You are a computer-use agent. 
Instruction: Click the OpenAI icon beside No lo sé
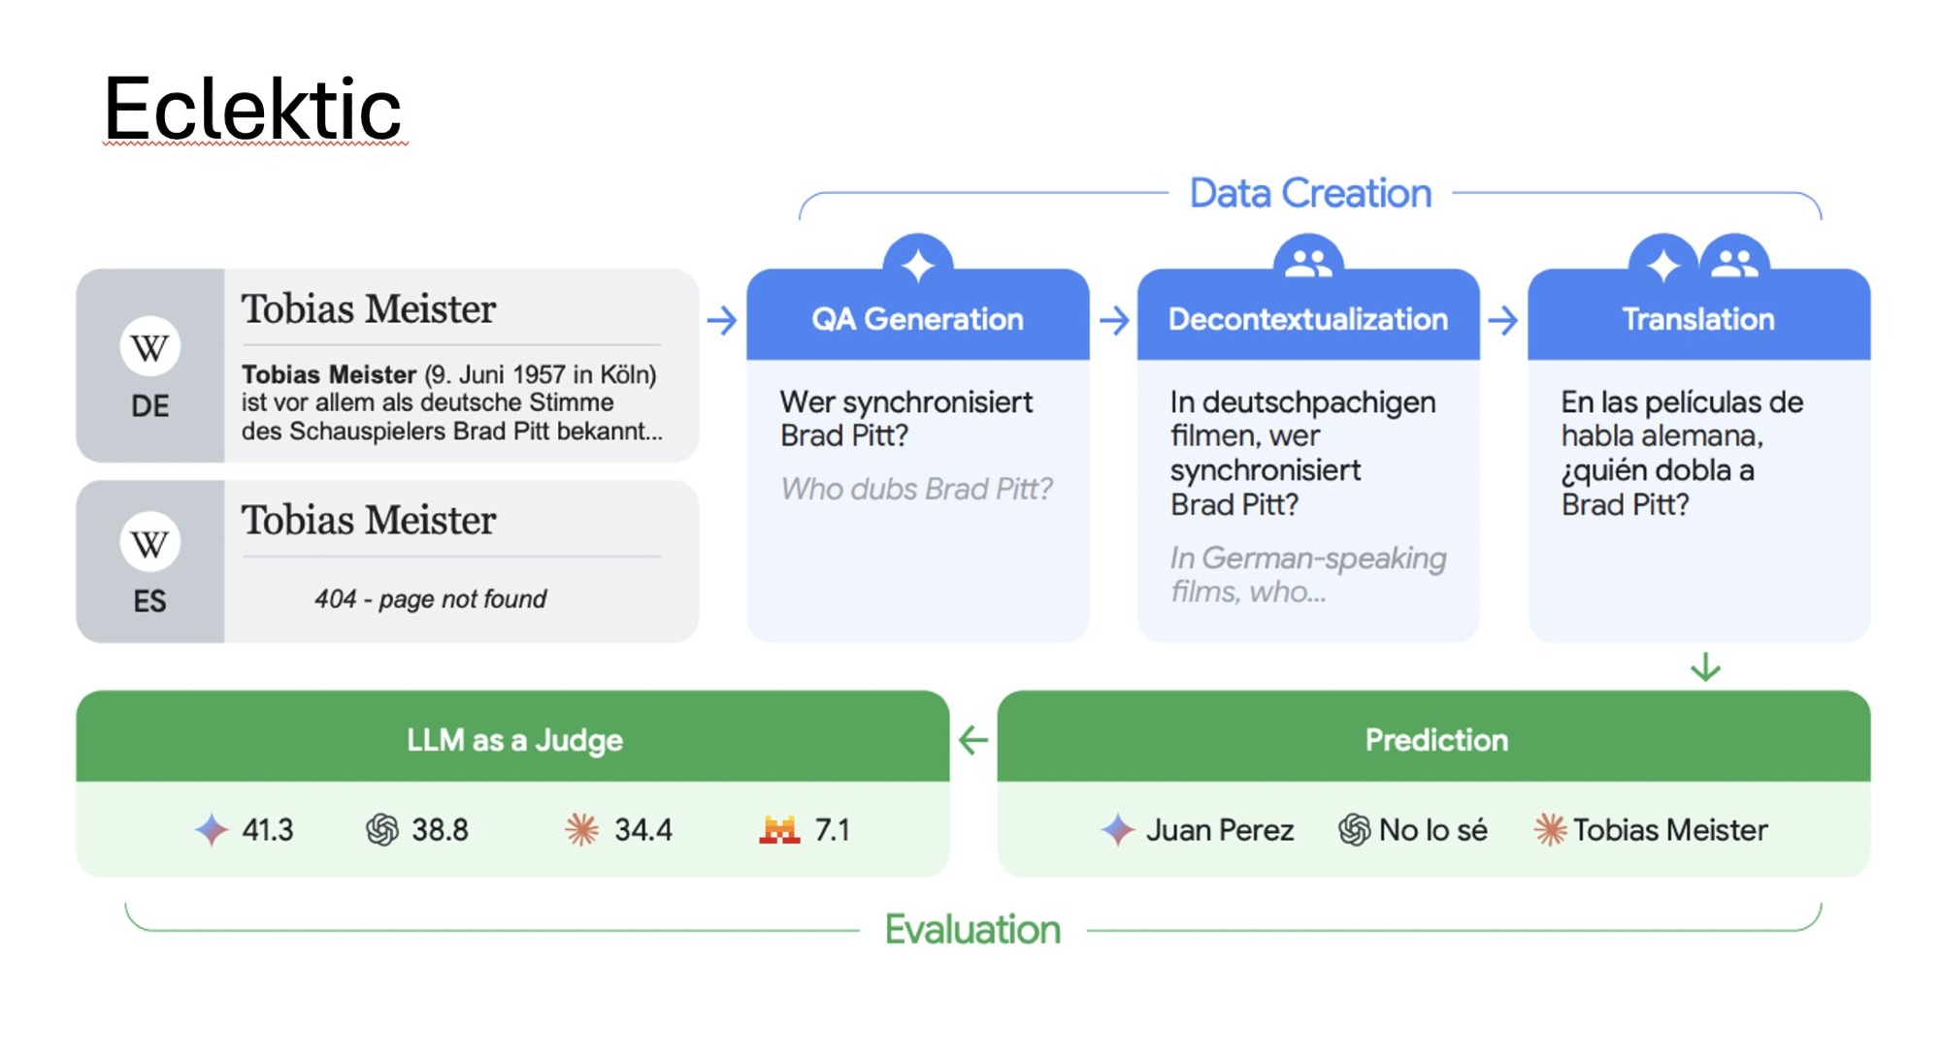1354,830
